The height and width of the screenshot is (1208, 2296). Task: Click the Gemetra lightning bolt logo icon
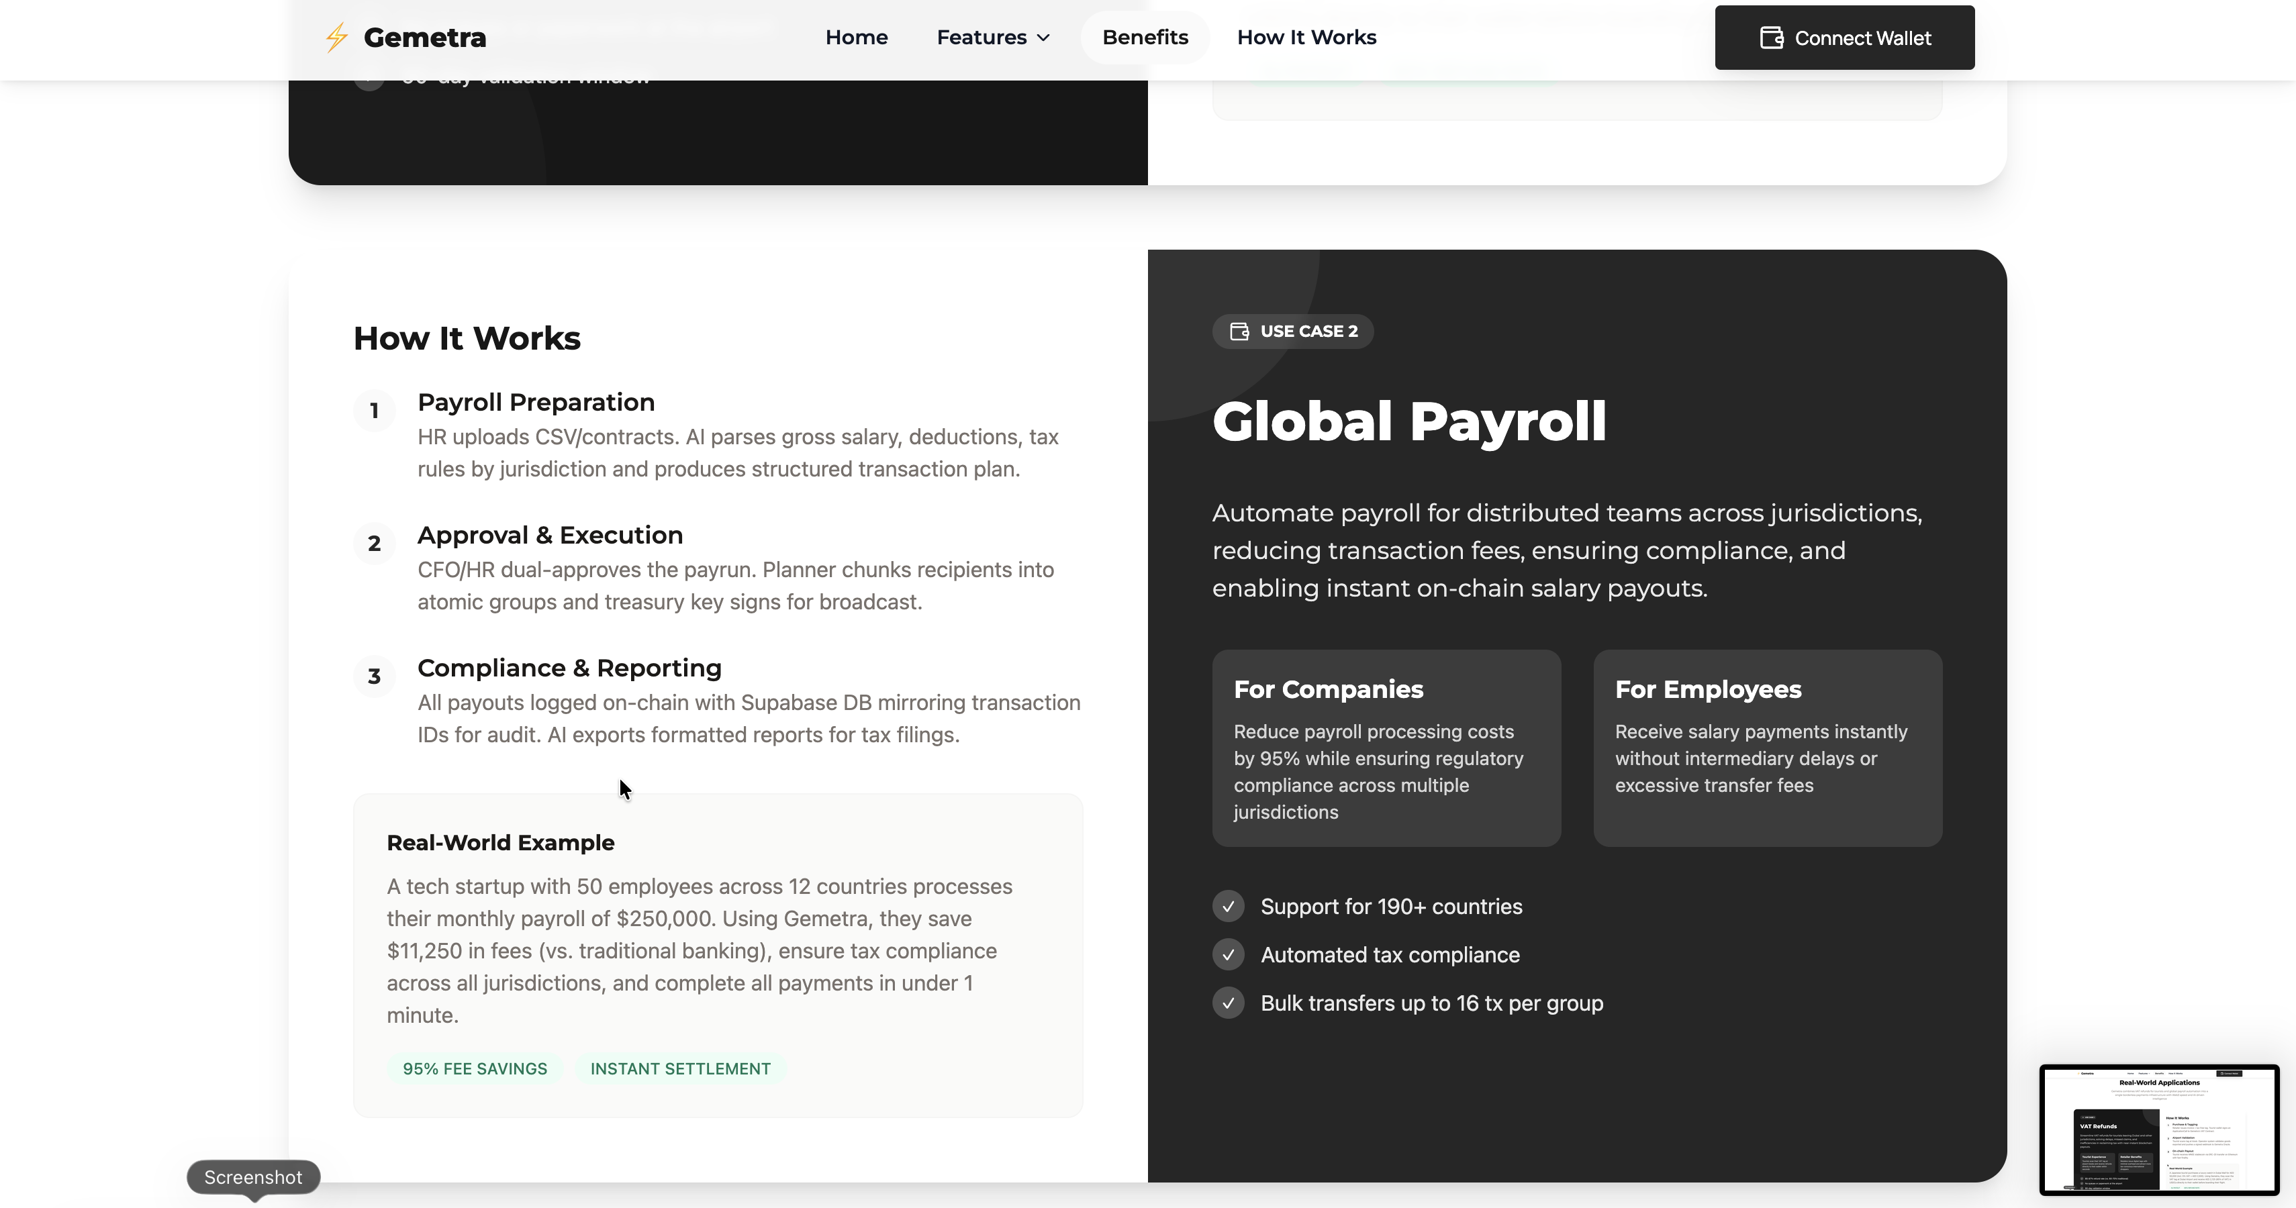[336, 38]
